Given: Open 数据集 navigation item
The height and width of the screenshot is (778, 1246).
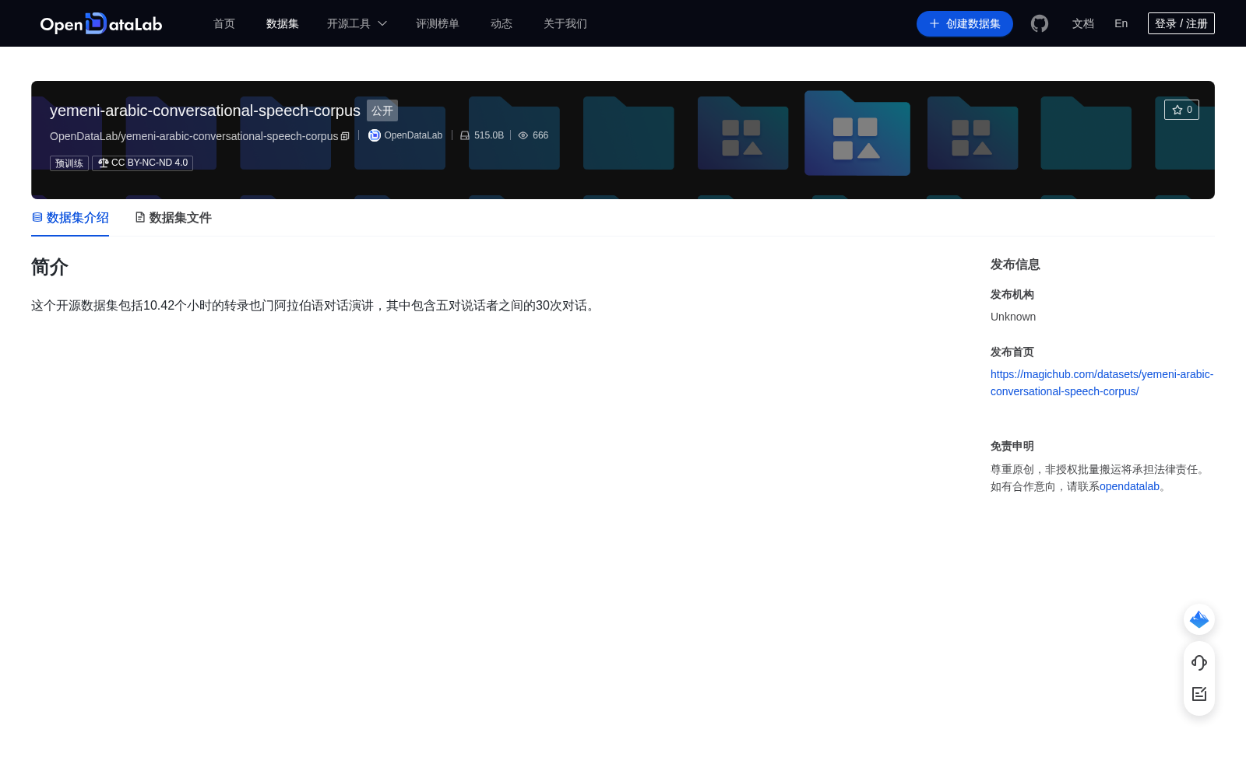Looking at the screenshot, I should coord(283,23).
